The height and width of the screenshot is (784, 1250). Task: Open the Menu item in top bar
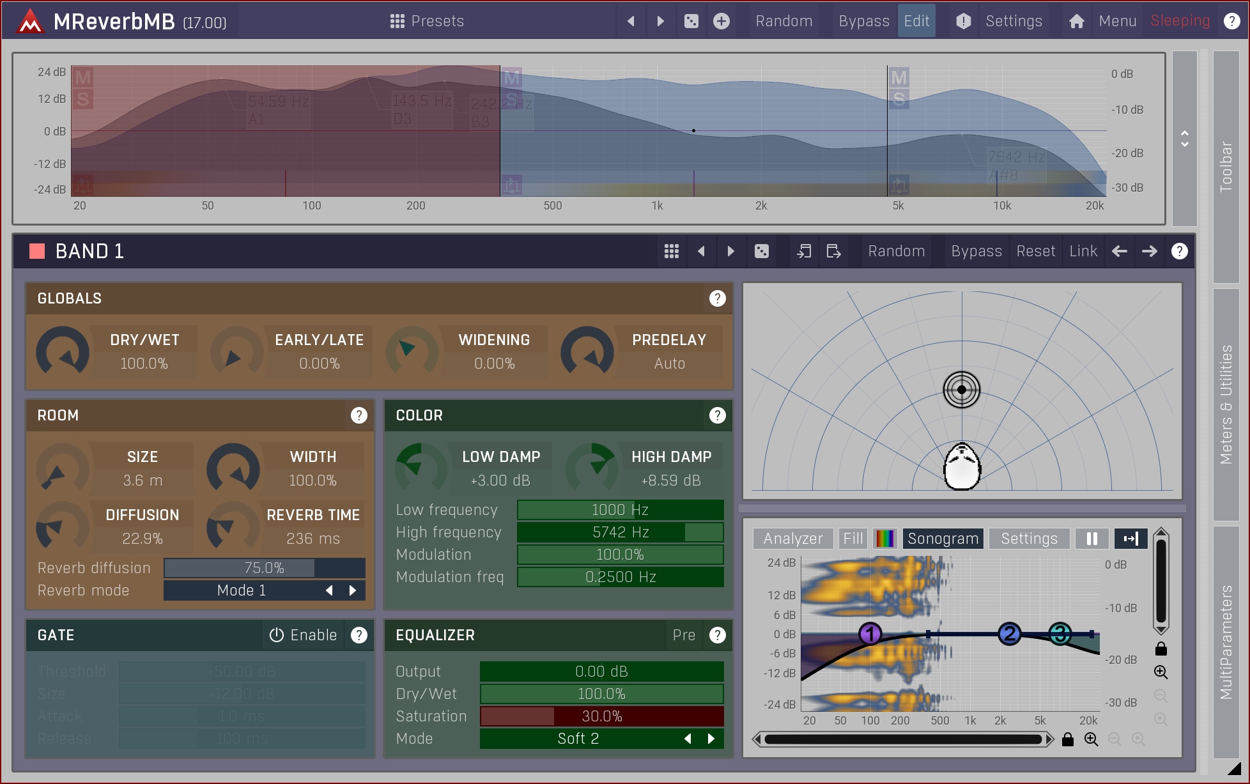1117,21
